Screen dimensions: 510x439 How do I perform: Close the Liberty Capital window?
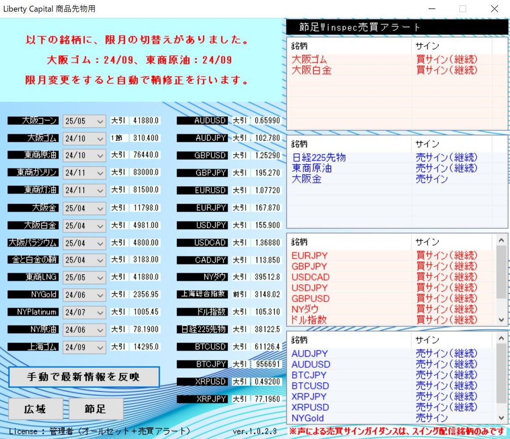tap(494, 9)
